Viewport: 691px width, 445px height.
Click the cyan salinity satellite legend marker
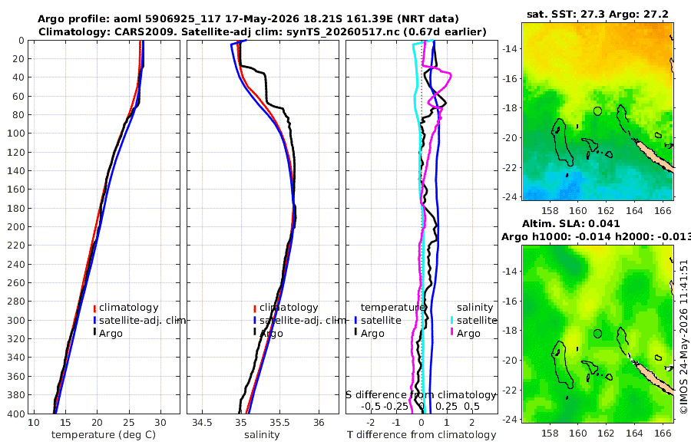(x=452, y=320)
